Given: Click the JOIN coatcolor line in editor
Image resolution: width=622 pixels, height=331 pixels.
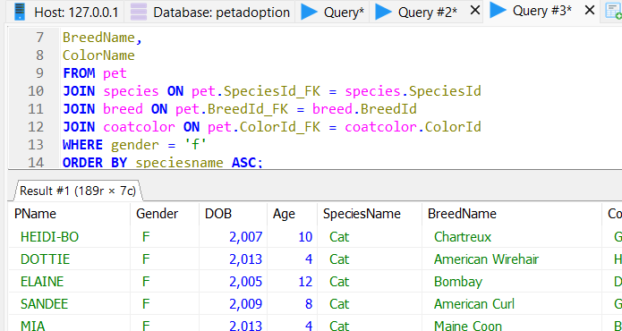Looking at the screenshot, I should (x=272, y=127).
